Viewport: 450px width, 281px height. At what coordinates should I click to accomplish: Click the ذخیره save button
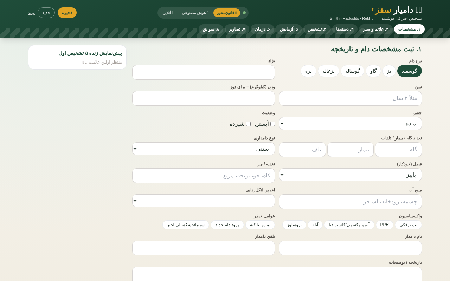click(x=67, y=13)
